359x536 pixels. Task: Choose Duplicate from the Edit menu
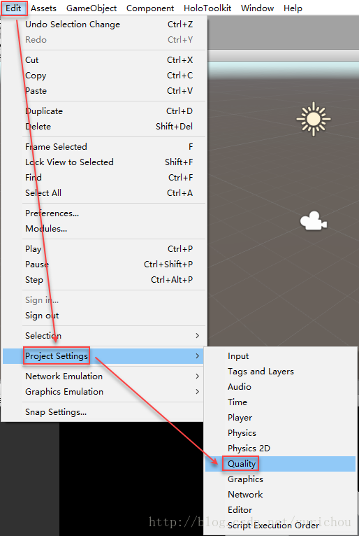(x=104, y=111)
